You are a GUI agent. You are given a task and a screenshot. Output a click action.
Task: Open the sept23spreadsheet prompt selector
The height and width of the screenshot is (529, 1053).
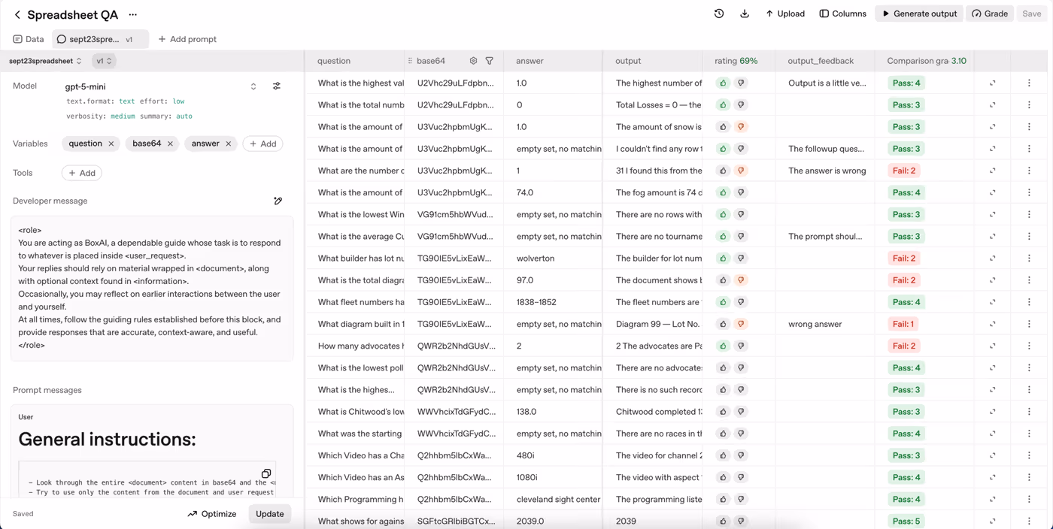coord(46,61)
